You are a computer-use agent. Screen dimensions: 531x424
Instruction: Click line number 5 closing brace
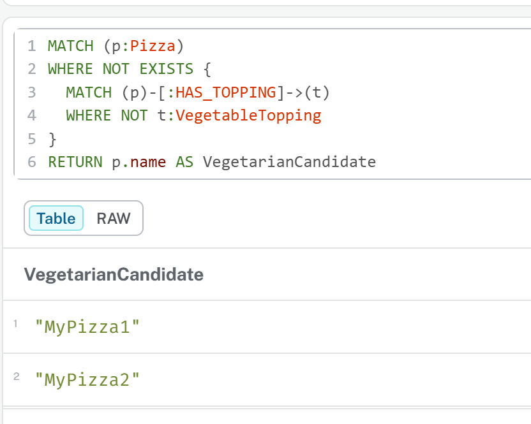52,139
